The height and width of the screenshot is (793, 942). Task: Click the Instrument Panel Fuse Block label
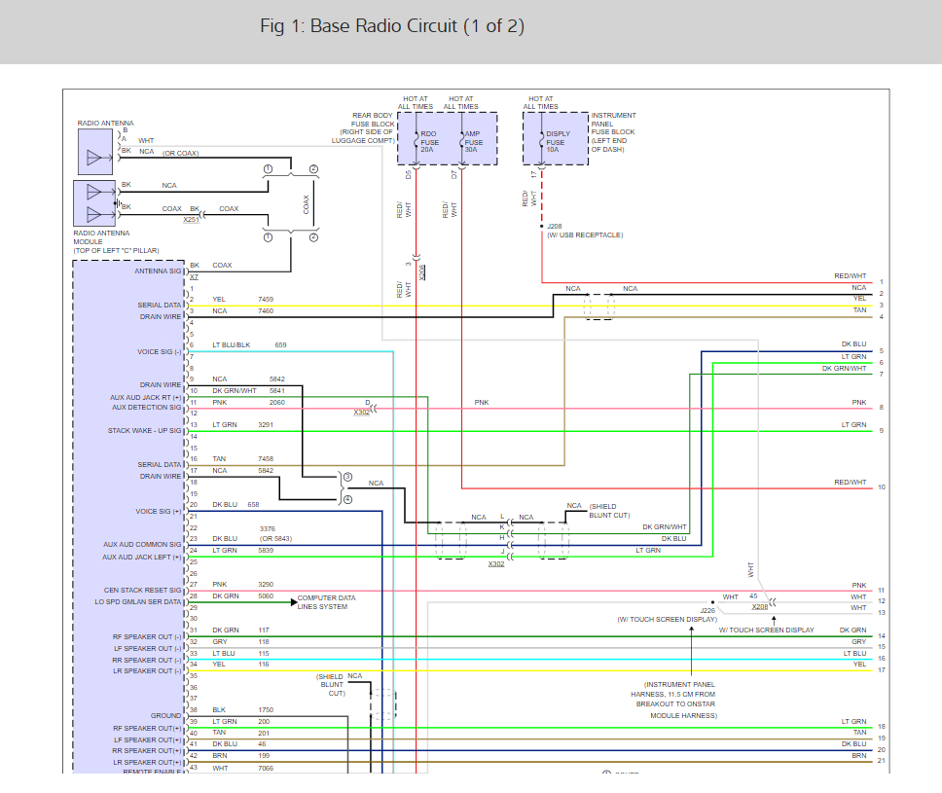pyautogui.click(x=613, y=132)
